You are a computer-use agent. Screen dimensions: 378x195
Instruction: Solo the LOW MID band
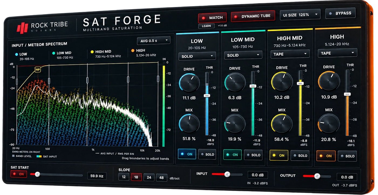point(253,155)
